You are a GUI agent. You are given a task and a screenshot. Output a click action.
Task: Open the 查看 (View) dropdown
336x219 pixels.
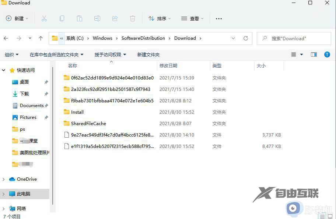click(192, 18)
